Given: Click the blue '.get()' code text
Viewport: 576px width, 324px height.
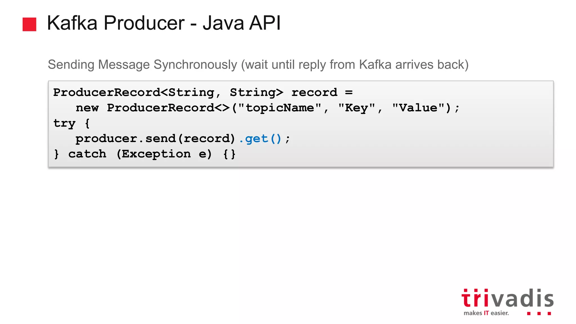Looking at the screenshot, I should click(x=260, y=139).
